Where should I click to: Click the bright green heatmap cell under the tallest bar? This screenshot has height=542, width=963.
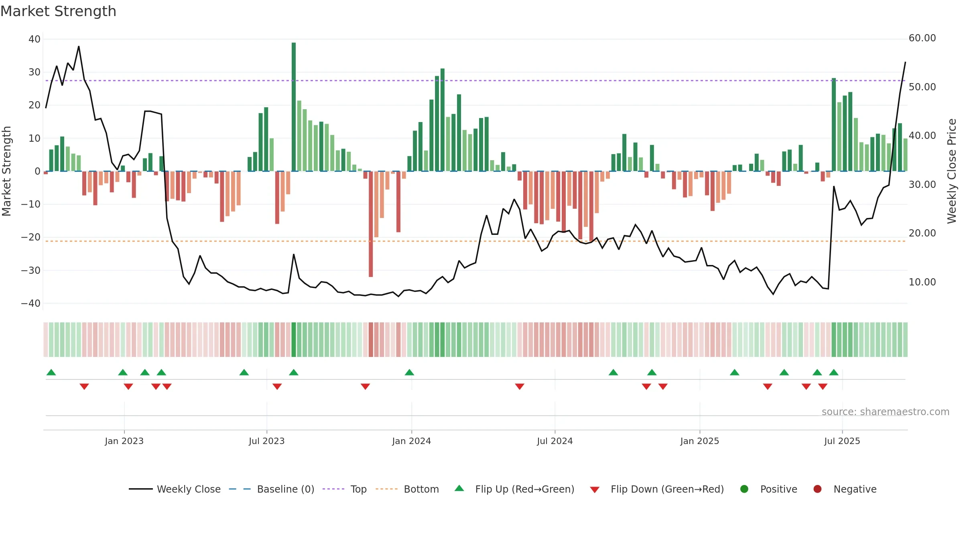pos(294,340)
